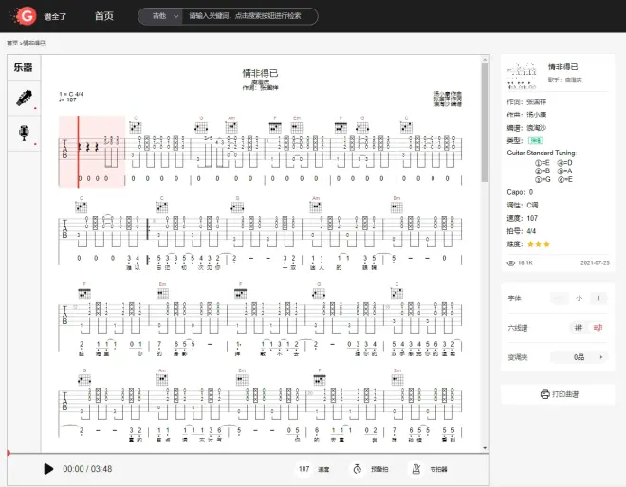This screenshot has width=626, height=487.
Task: Click the keyword search input field
Action: click(x=250, y=16)
